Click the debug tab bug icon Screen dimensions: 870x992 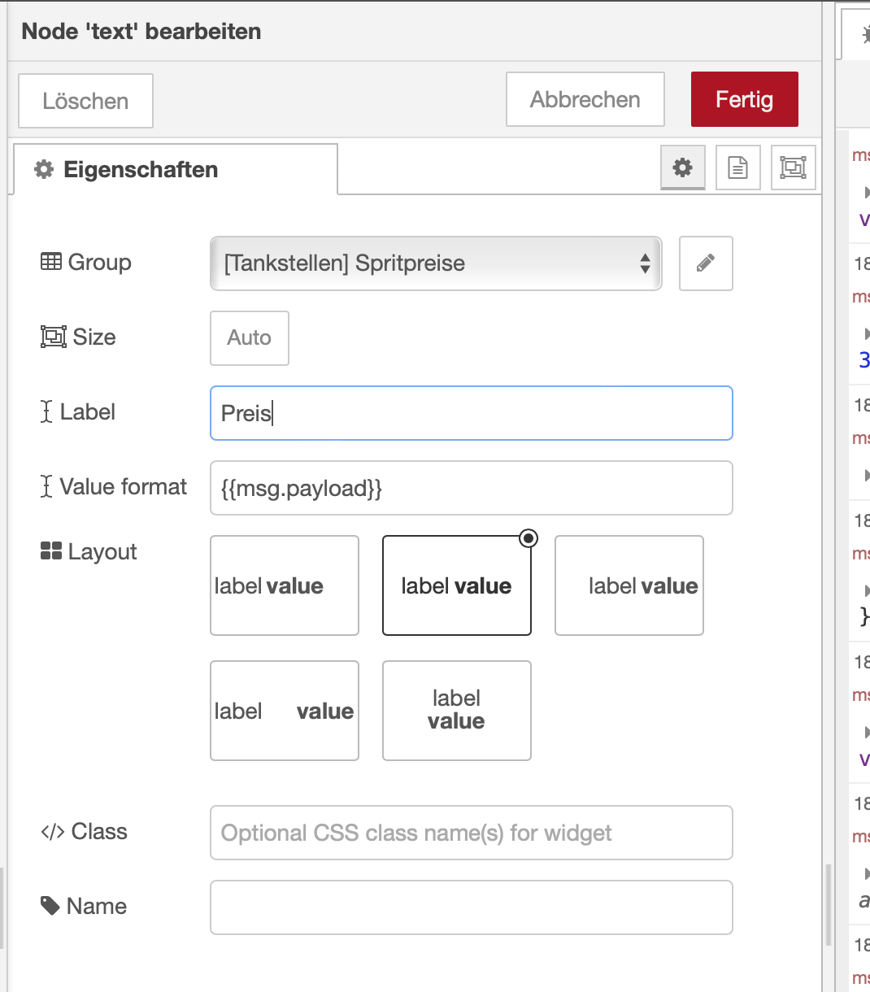point(863,35)
